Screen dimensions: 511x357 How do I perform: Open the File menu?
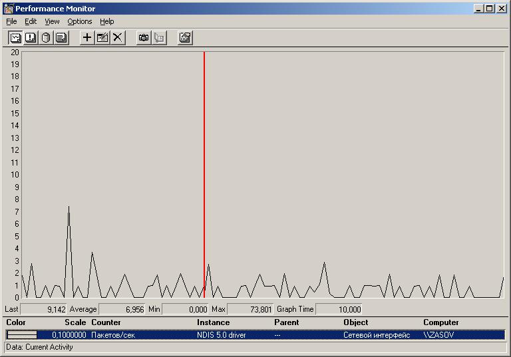click(x=11, y=21)
